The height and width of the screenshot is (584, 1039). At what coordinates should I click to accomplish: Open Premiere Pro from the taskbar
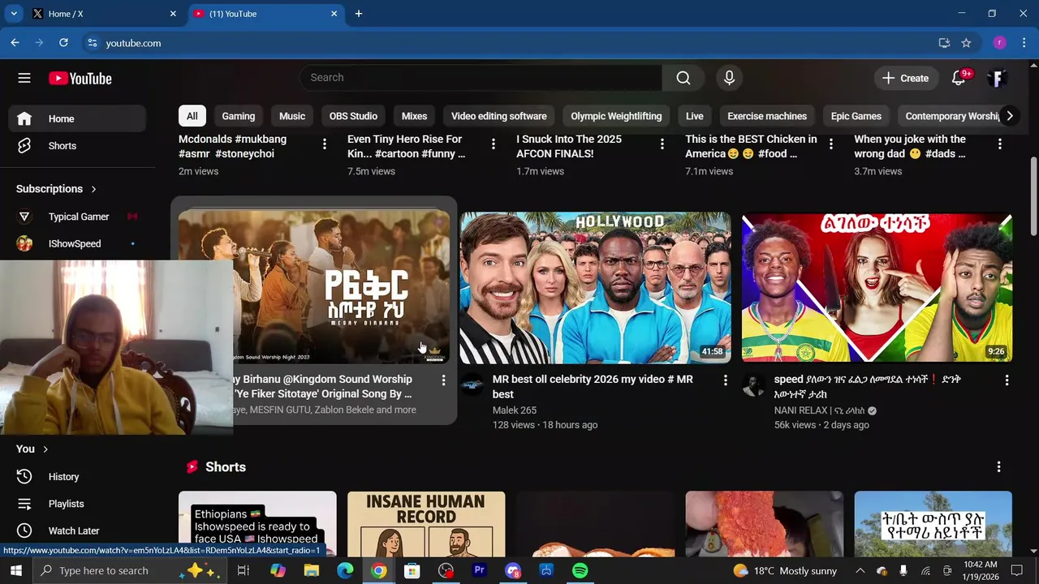point(479,571)
